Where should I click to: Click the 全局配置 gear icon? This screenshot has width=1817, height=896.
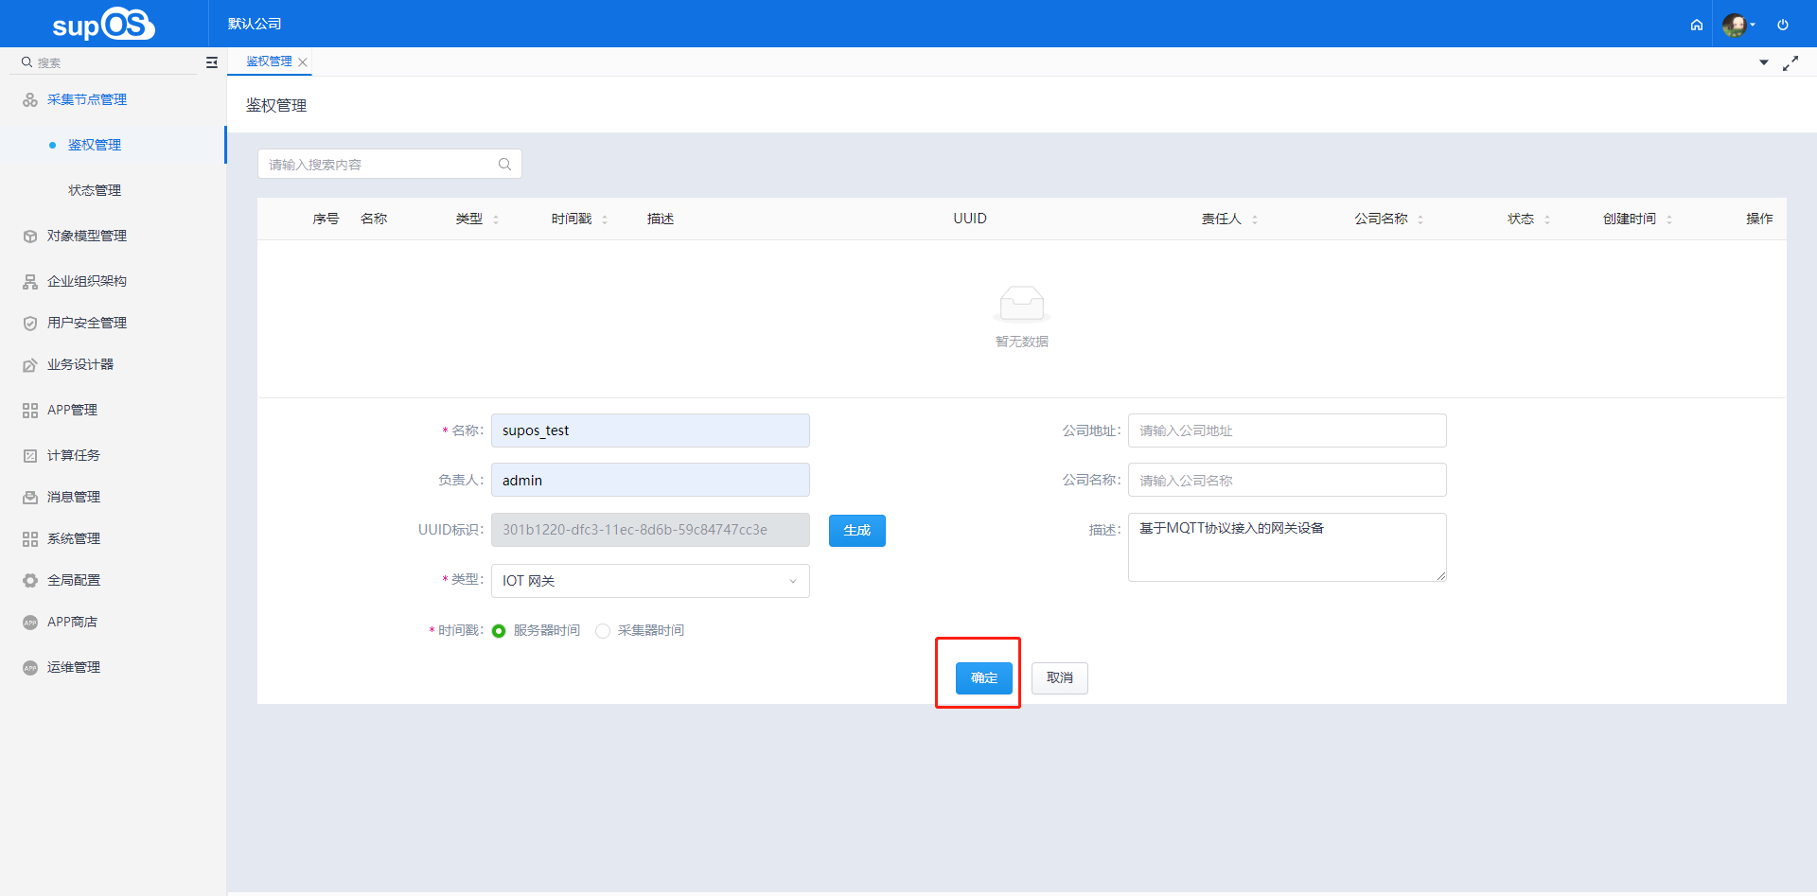point(30,580)
